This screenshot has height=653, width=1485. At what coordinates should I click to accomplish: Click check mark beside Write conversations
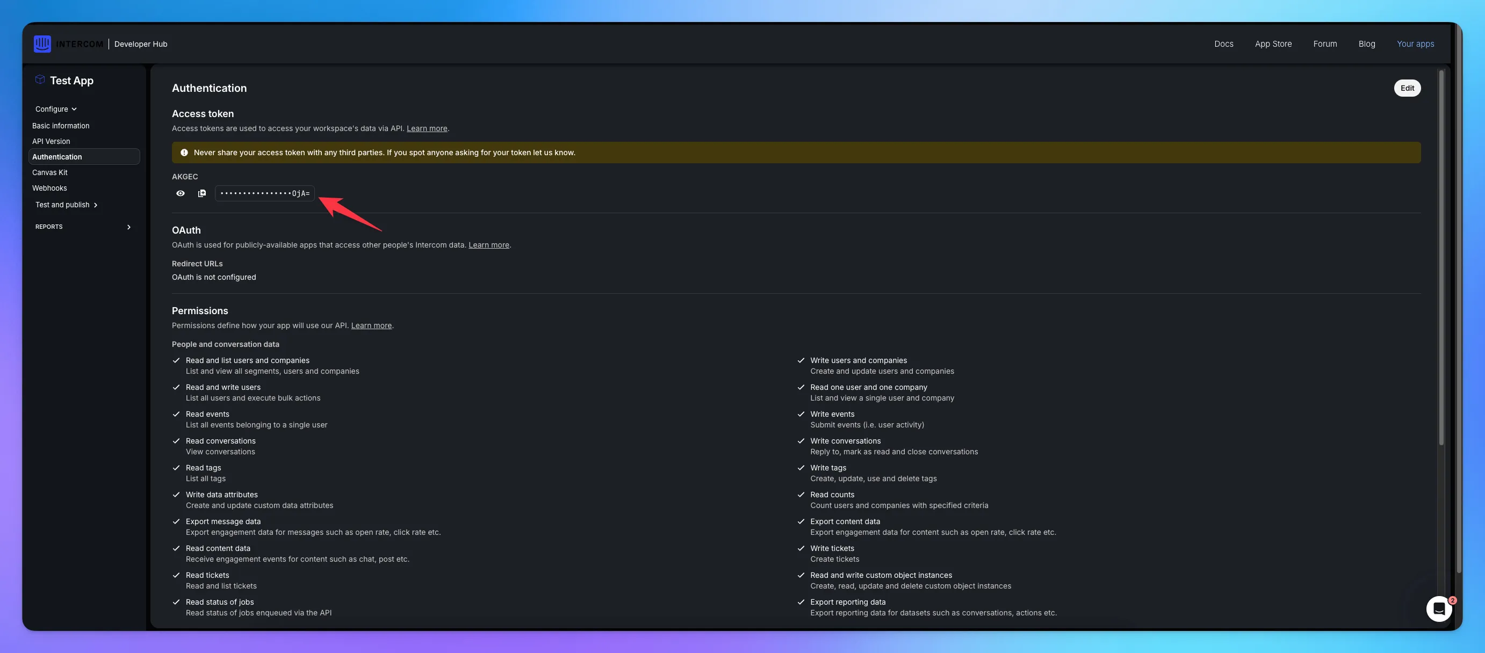point(801,441)
